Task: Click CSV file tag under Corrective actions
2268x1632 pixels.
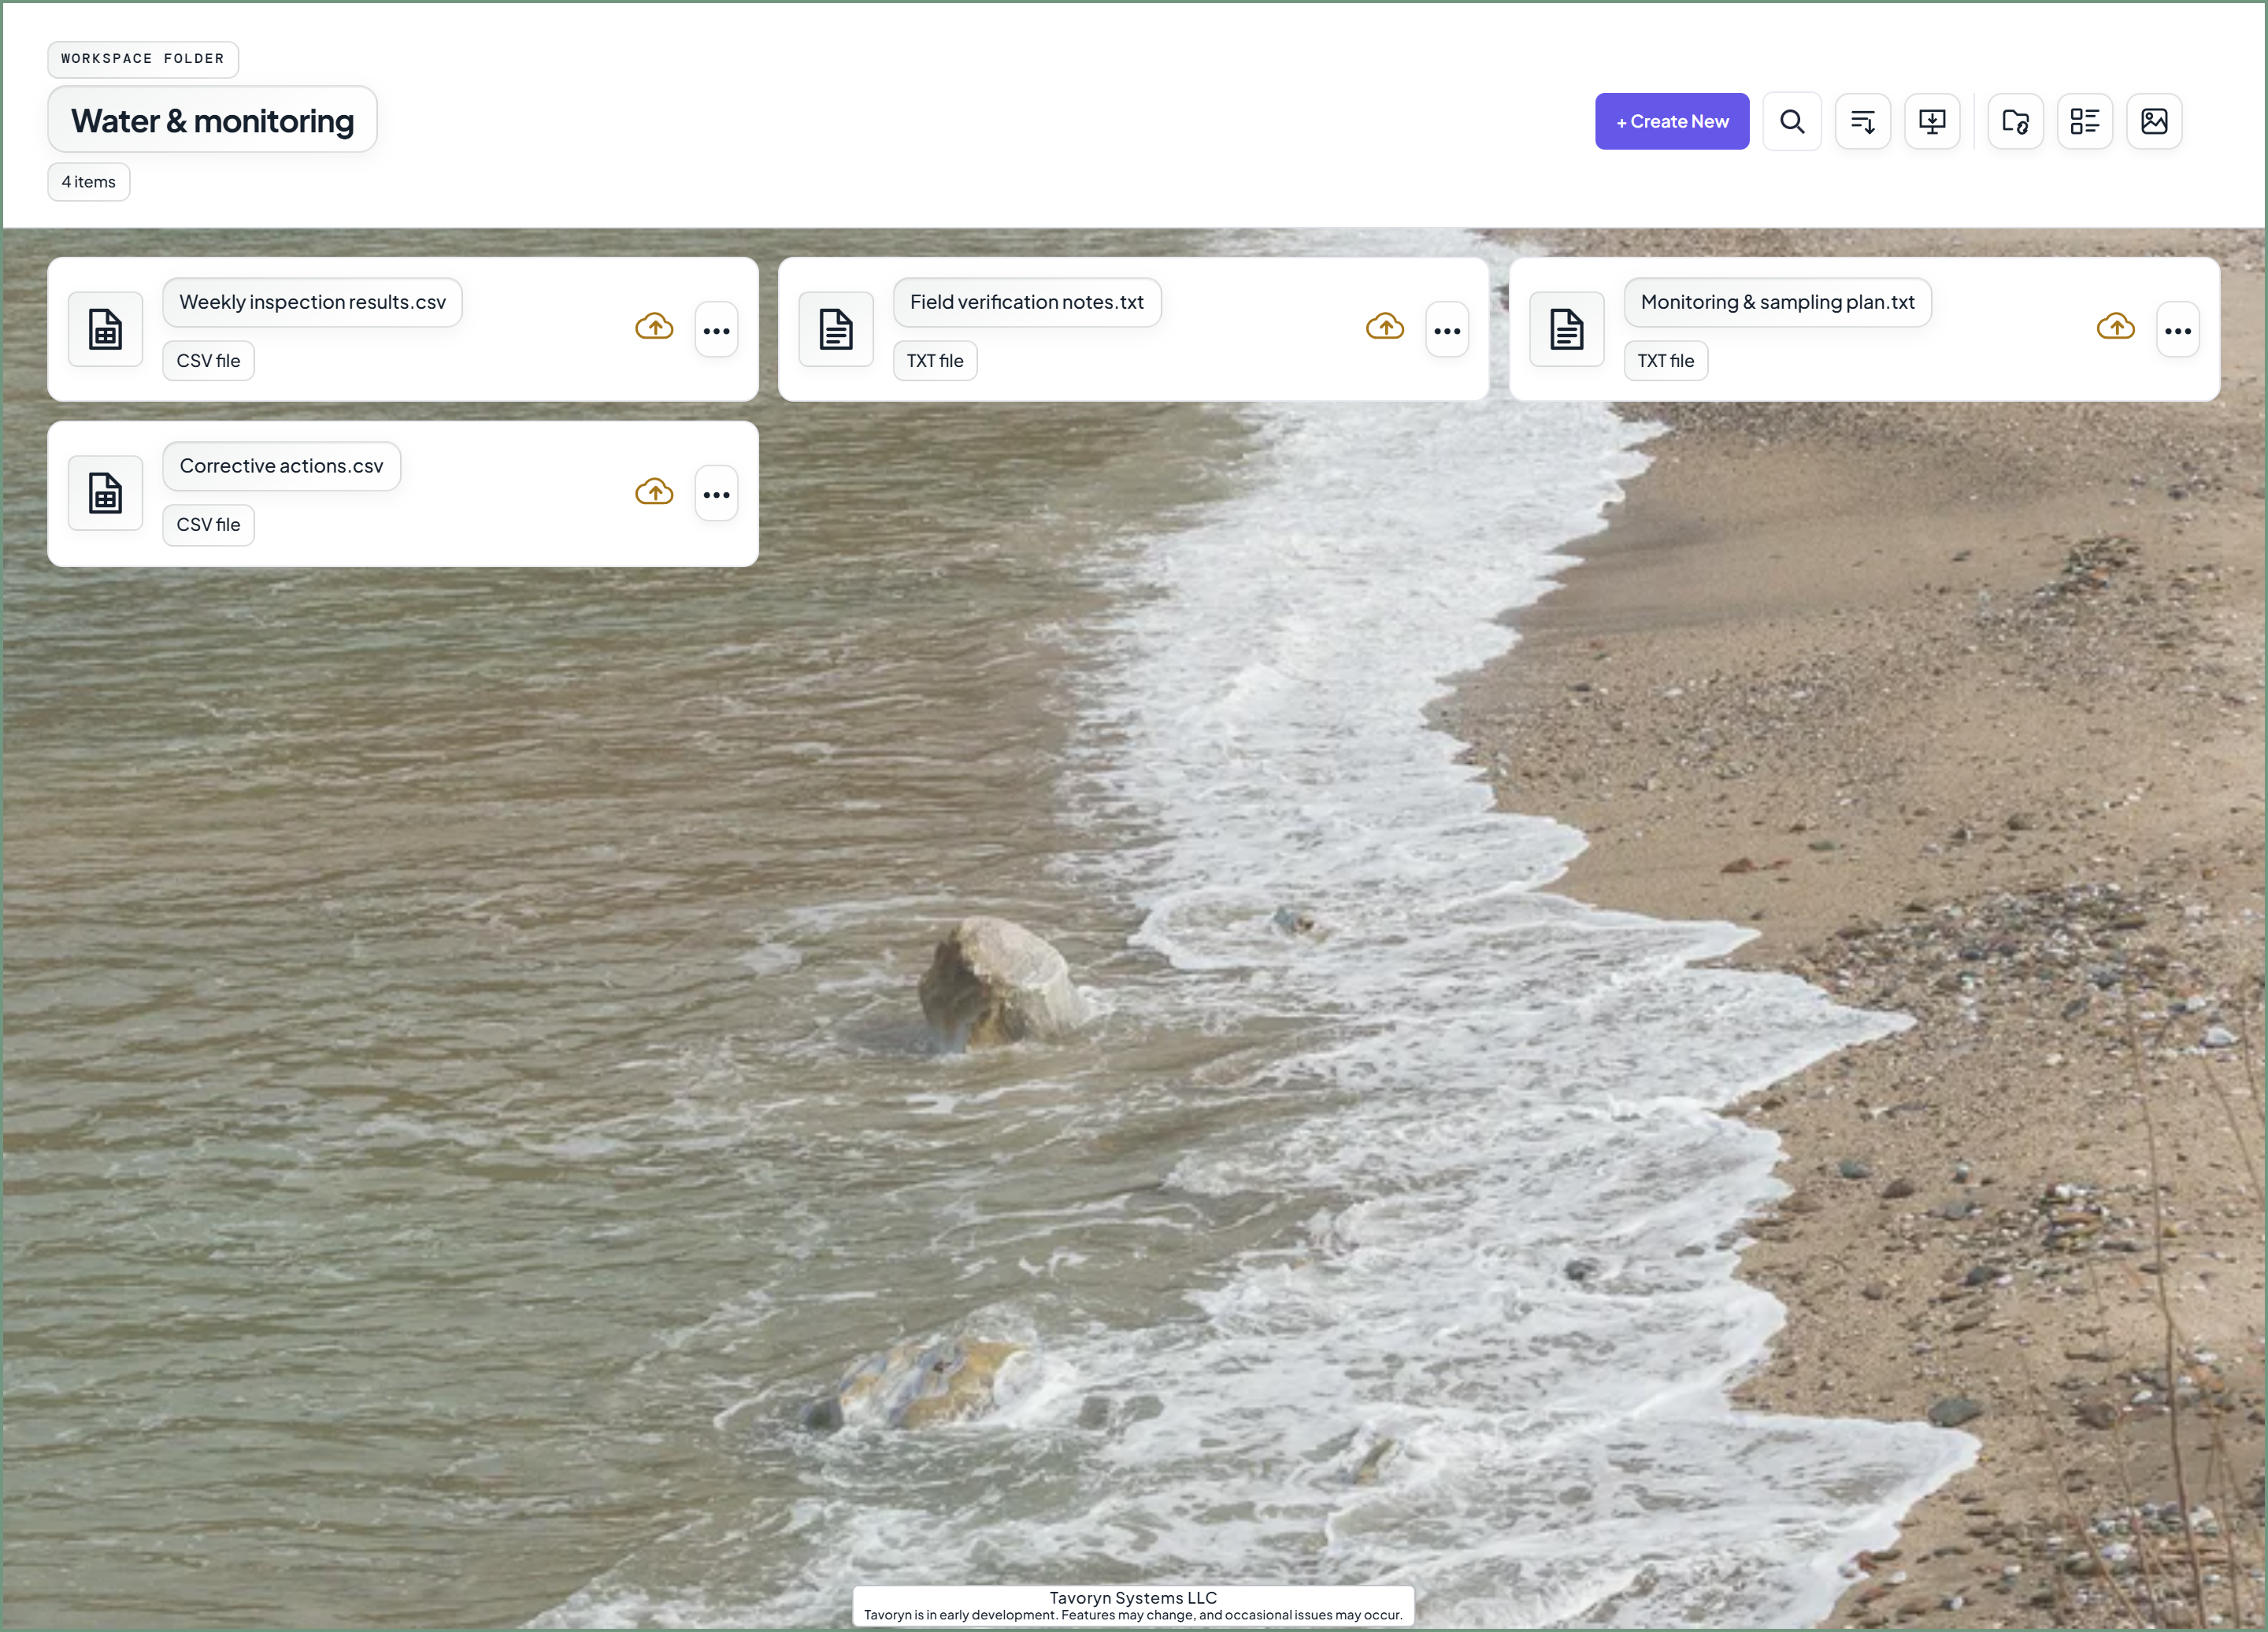Action: point(208,525)
